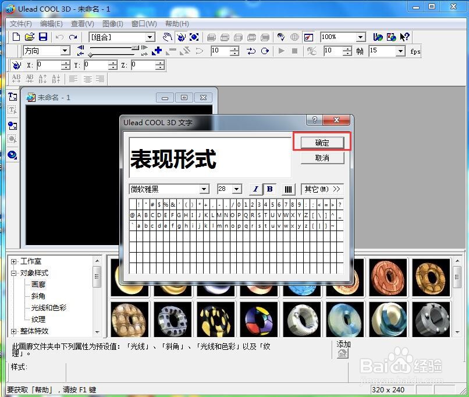This screenshot has height=397, width=469.
Task: Click the New document icon
Action: point(16,37)
